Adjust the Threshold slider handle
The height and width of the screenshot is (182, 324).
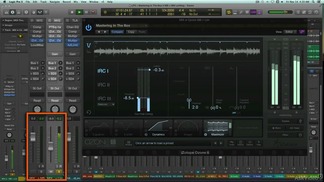(x=138, y=98)
